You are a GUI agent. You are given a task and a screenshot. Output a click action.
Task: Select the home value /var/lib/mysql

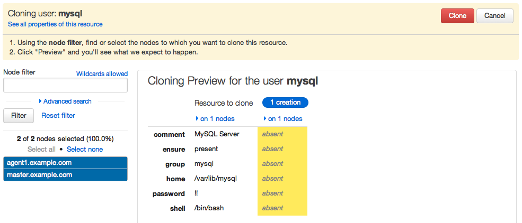216,179
